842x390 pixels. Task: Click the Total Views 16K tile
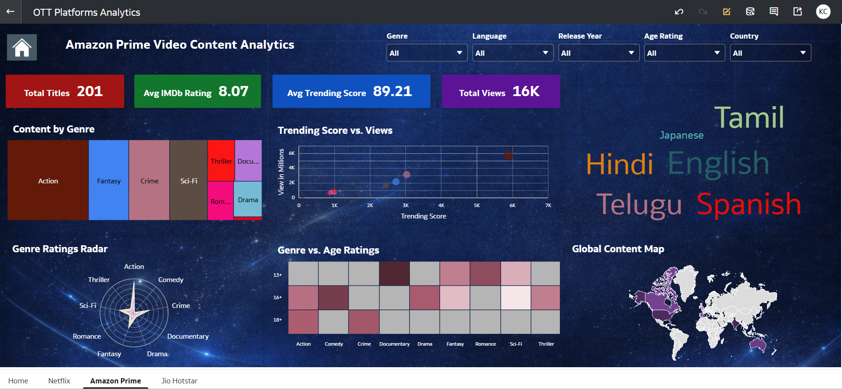501,91
